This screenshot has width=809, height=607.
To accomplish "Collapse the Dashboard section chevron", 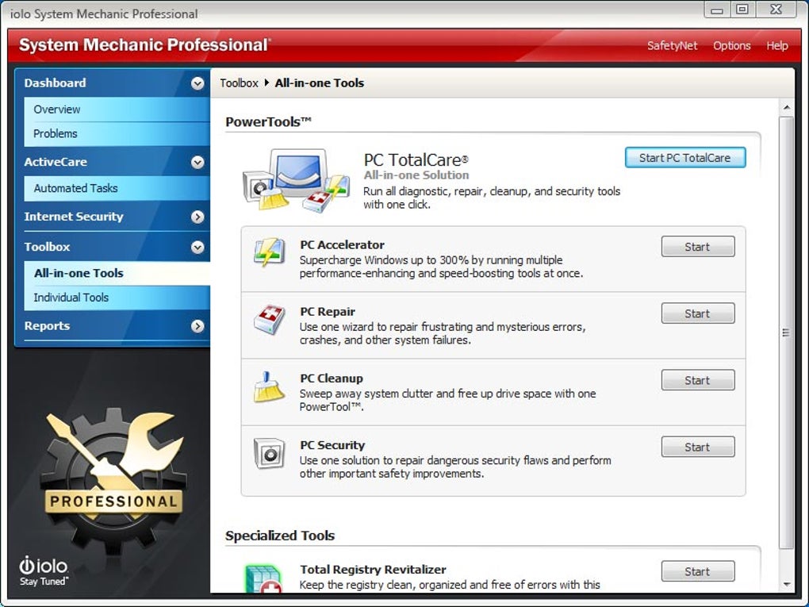I will 197,83.
